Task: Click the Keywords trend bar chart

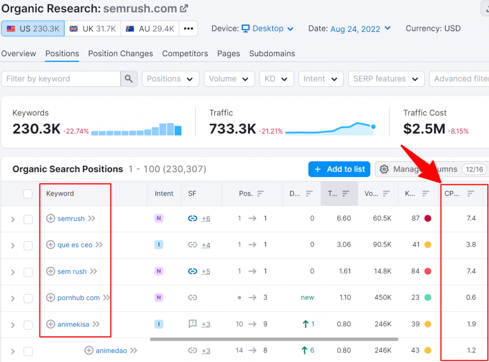Action: pos(136,129)
